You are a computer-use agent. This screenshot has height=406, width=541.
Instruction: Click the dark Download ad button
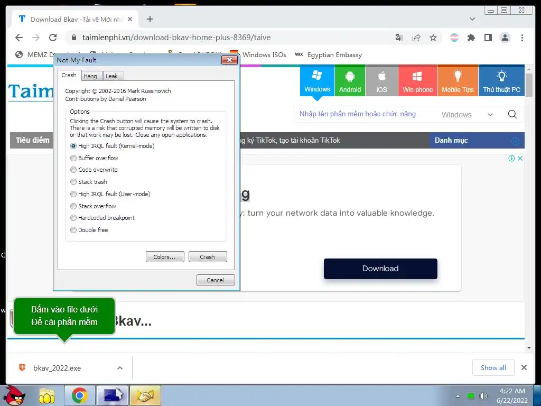tap(380, 269)
